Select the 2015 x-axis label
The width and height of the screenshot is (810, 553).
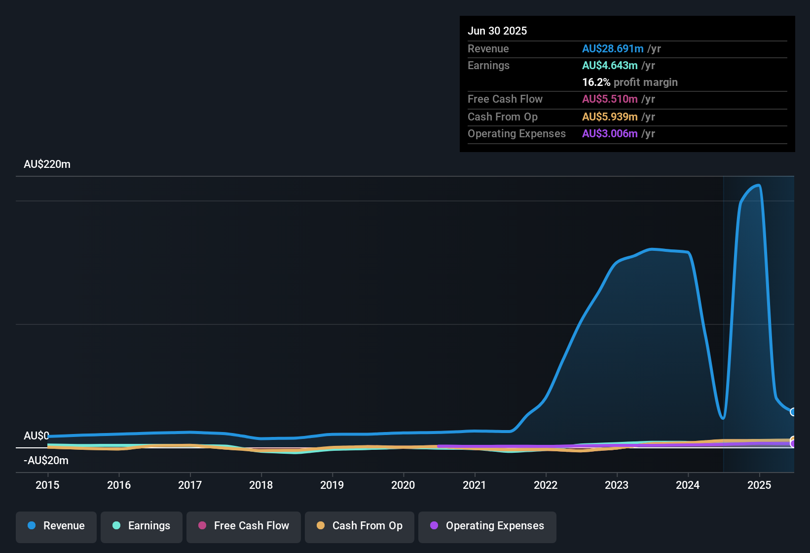coord(47,485)
